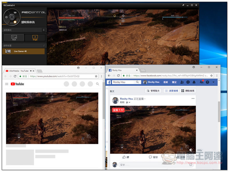Select Multi capture mode
229x172 pixels.
[x=14, y=38]
